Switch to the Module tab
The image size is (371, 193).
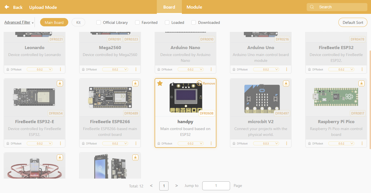[x=194, y=7]
